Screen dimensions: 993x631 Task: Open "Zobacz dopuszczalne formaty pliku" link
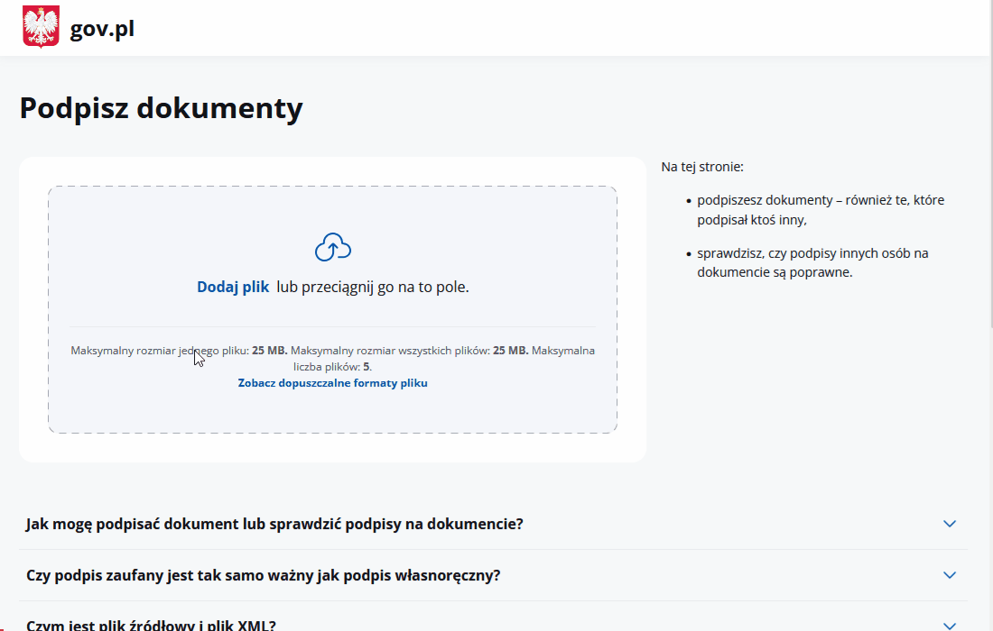point(332,383)
